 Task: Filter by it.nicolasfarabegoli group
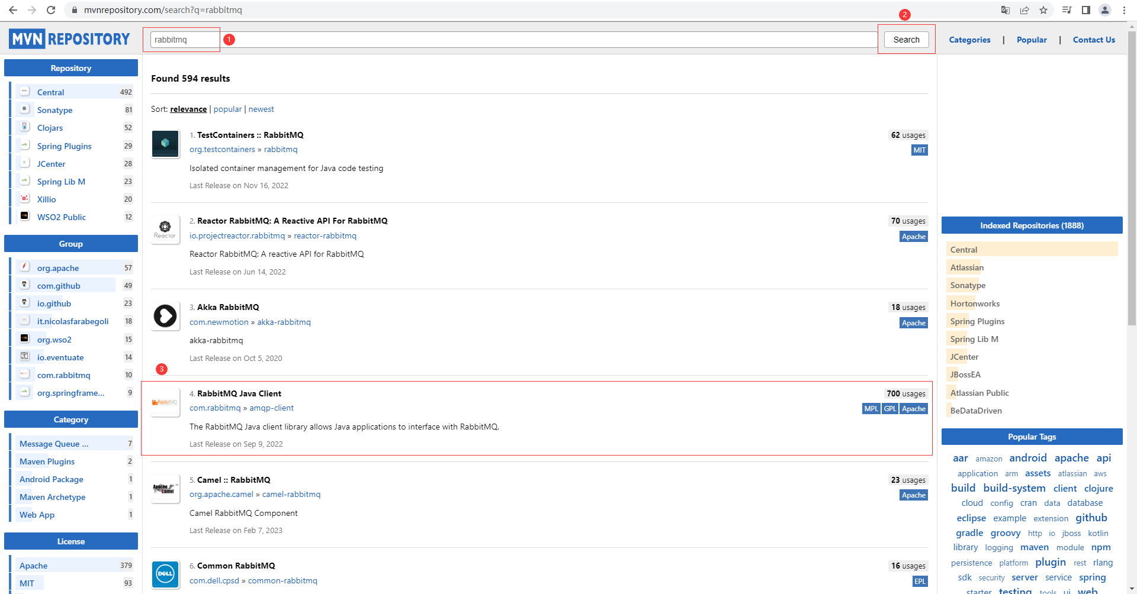click(73, 321)
